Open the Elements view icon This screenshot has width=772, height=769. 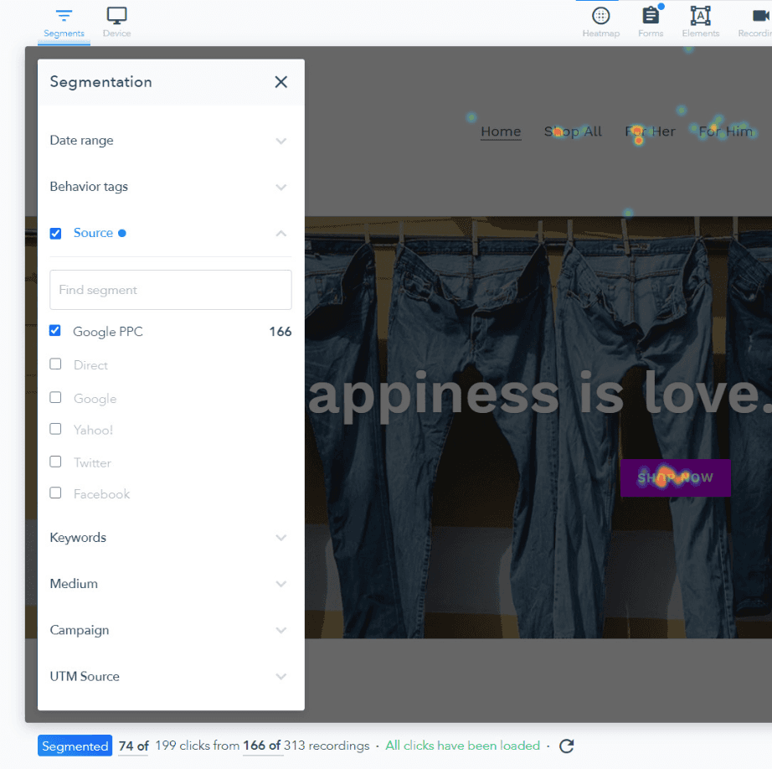[700, 16]
